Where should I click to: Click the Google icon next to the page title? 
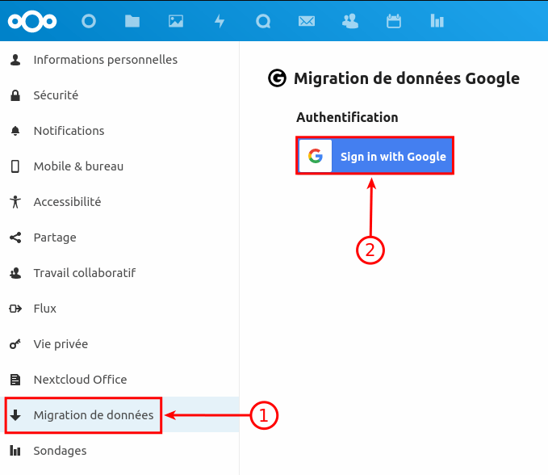click(x=277, y=78)
